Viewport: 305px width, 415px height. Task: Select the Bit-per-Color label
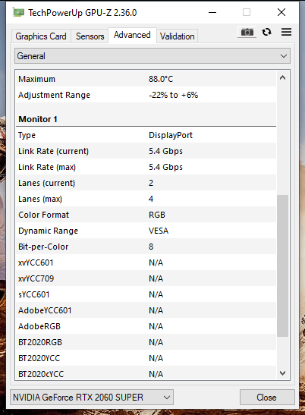(x=43, y=247)
